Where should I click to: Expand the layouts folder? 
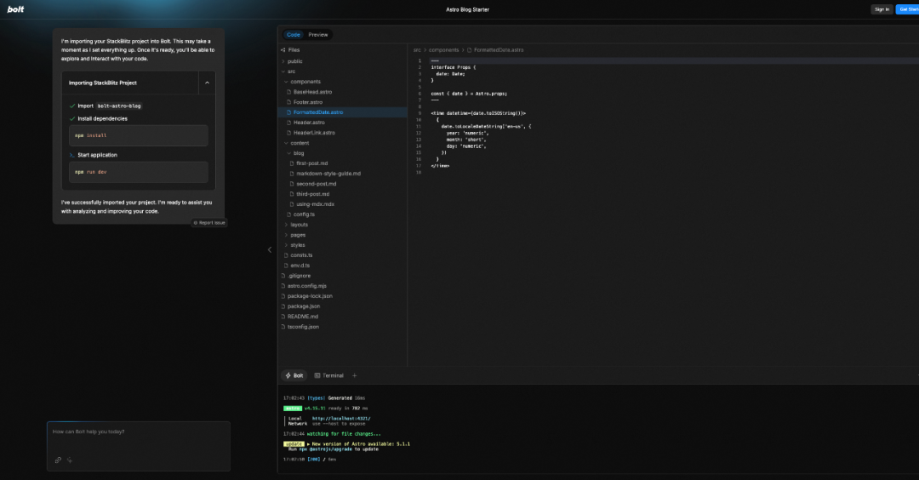[299, 225]
